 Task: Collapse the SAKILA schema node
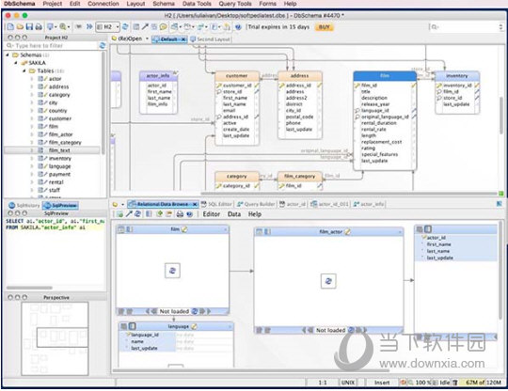(x=16, y=63)
